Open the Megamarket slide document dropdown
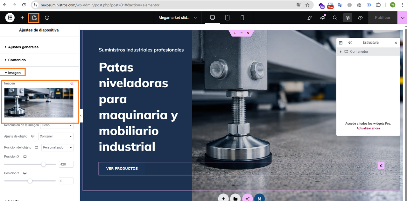The width and height of the screenshot is (407, 201). pyautogui.click(x=178, y=18)
